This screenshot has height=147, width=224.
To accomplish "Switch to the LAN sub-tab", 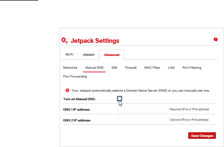I will pyautogui.click(x=171, y=68).
